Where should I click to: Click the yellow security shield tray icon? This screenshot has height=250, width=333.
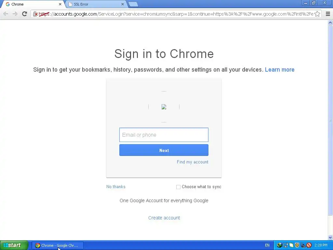pos(297,245)
